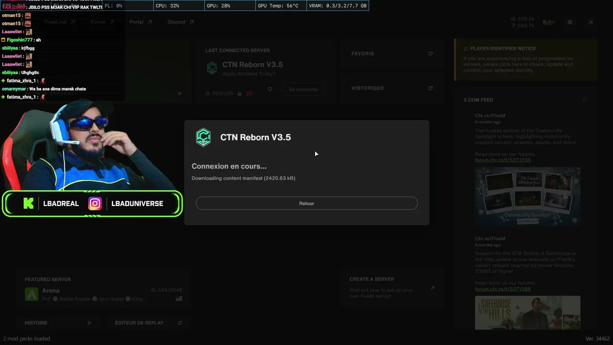Viewport: 613px width, 345px height.
Task: Click the Retour button in the connection dialog
Action: 306,203
